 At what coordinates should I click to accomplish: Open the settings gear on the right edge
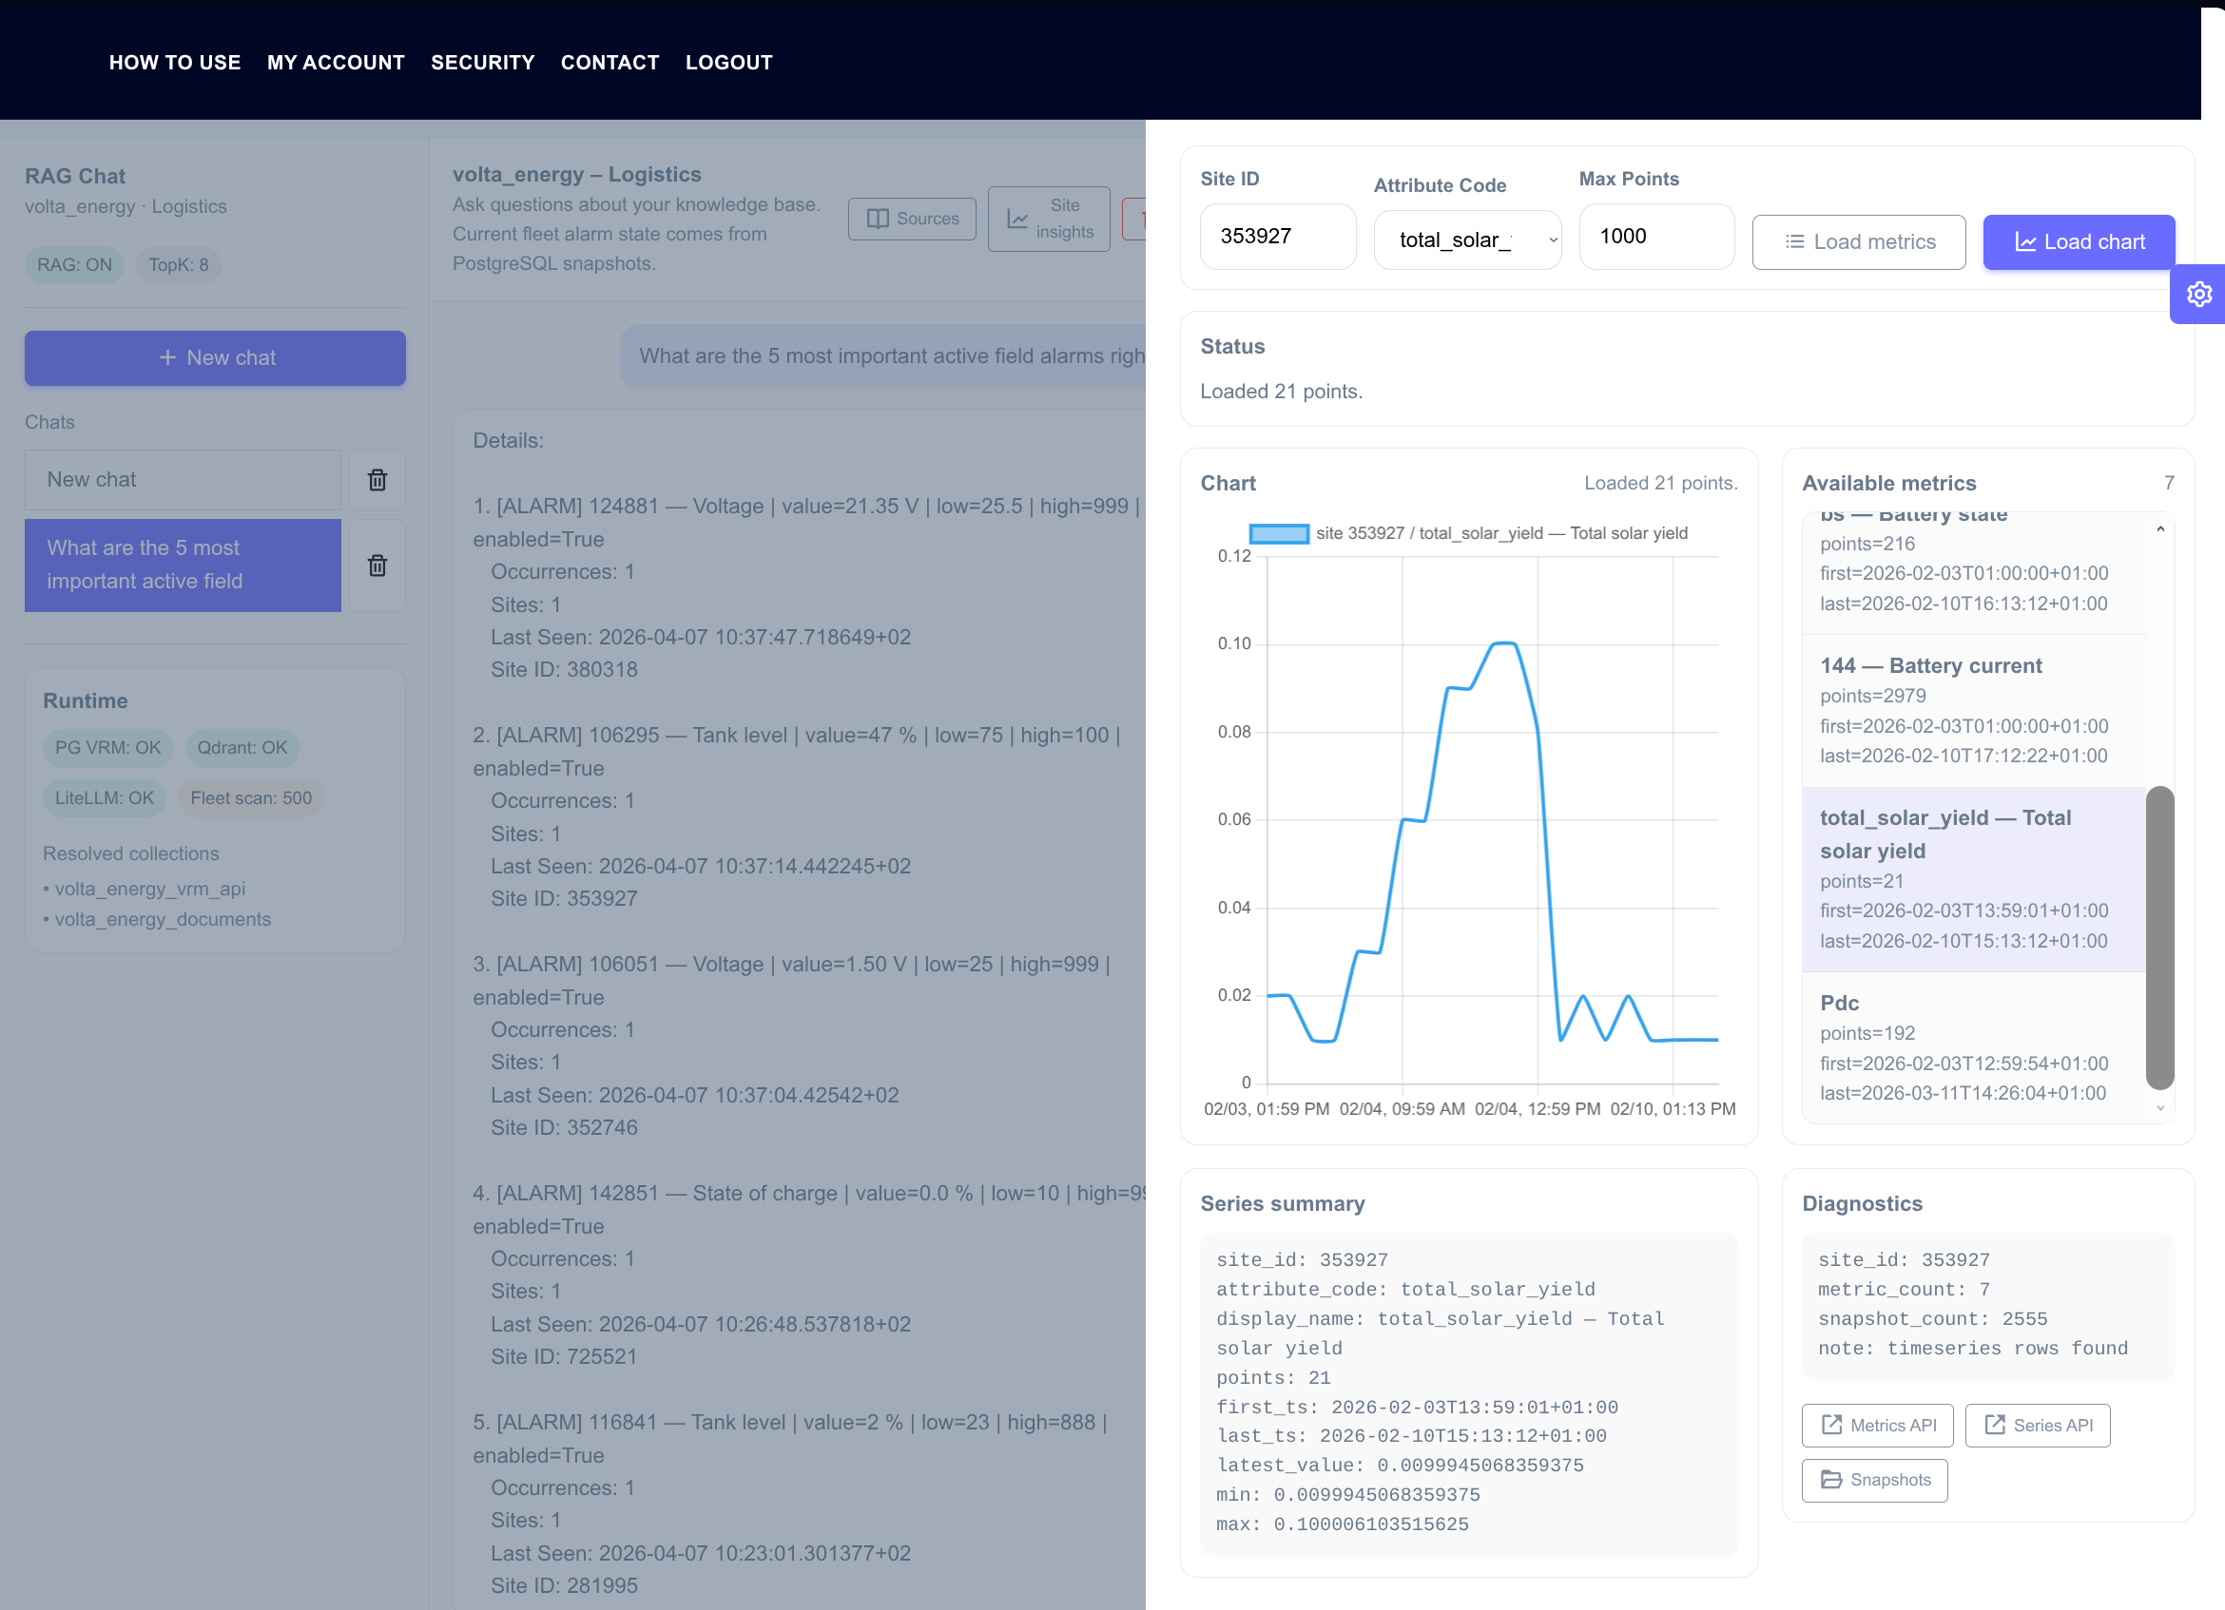pyautogui.click(x=2199, y=293)
